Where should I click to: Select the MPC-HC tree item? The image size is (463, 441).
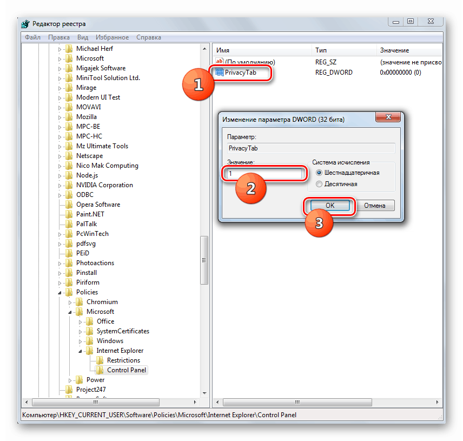(x=89, y=136)
